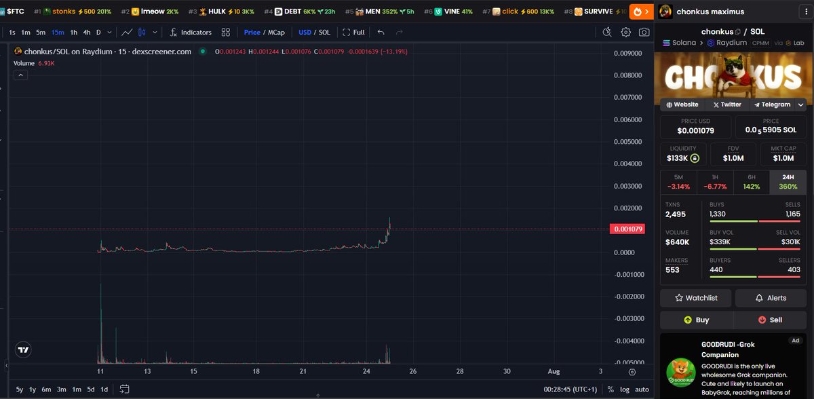Select Price display mode

(x=252, y=32)
